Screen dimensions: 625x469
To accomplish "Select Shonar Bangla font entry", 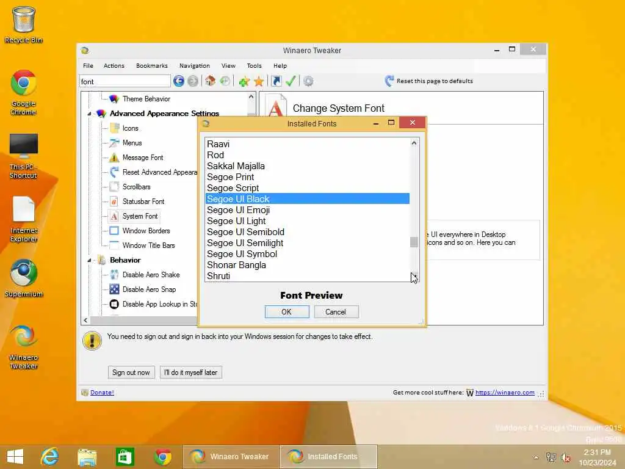I will click(308, 265).
